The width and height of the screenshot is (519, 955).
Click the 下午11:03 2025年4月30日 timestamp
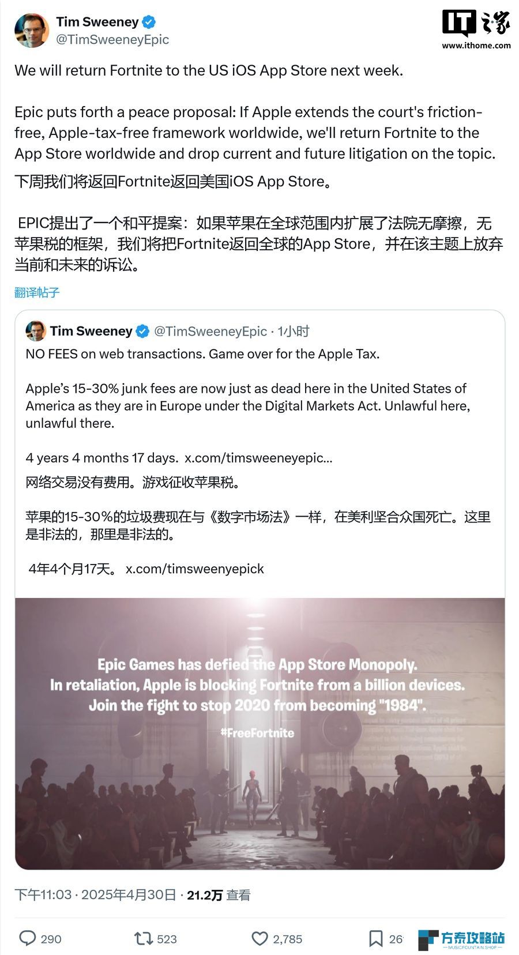pos(95,894)
